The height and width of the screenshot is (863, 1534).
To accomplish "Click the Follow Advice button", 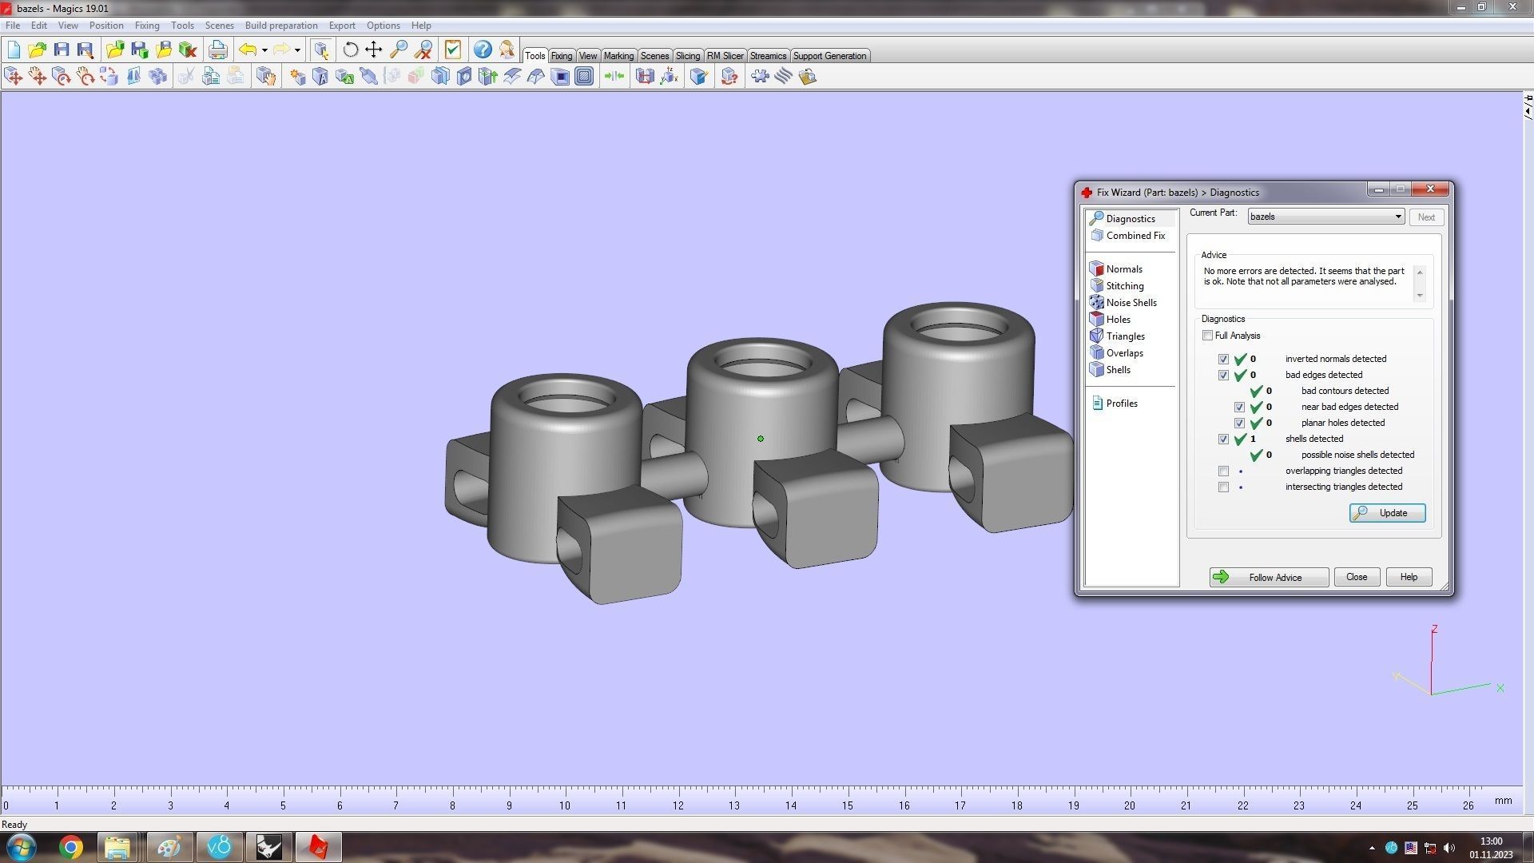I will [1269, 578].
